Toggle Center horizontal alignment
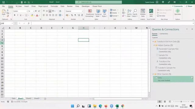This screenshot has height=109, width=195. 47,15
